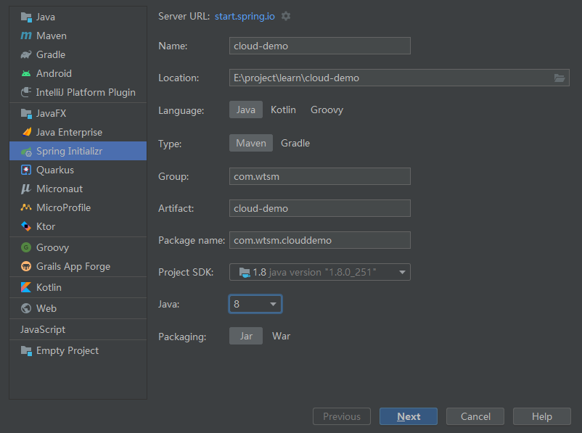Choose the Quarkus project icon
This screenshot has height=433, width=582.
coord(26,170)
